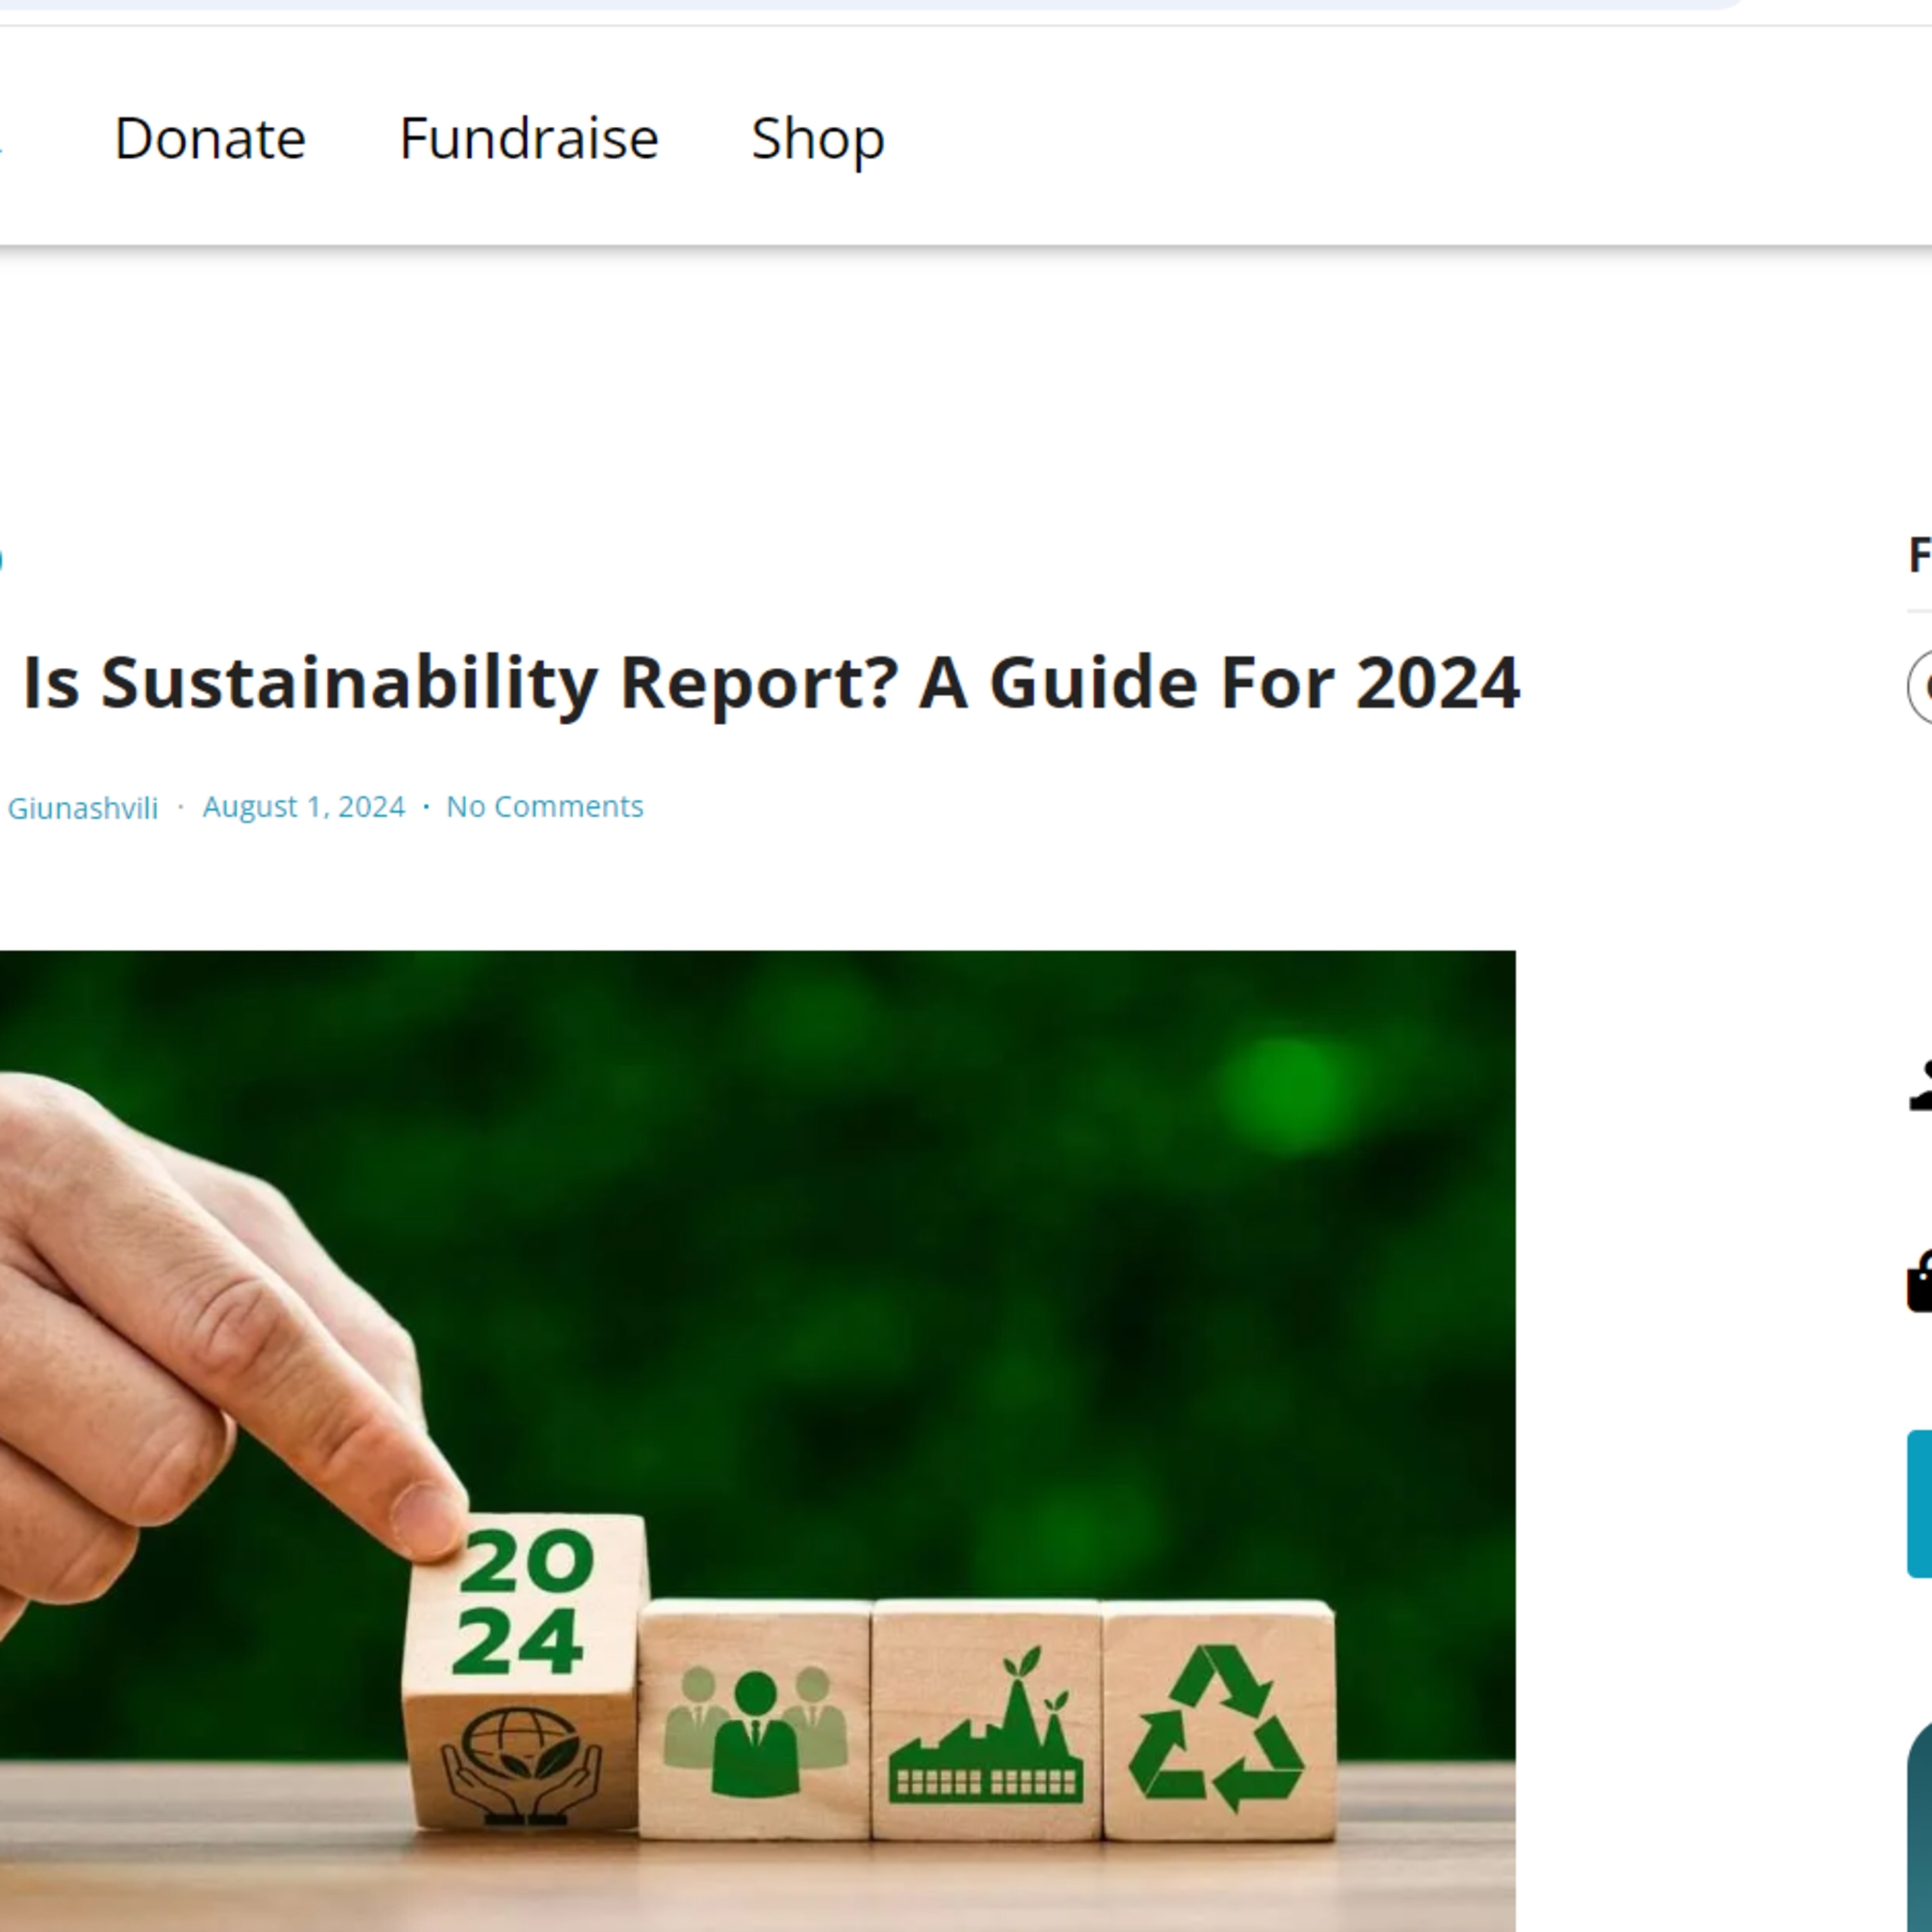
Task: Click the author name Giunashvili link
Action: (x=83, y=807)
